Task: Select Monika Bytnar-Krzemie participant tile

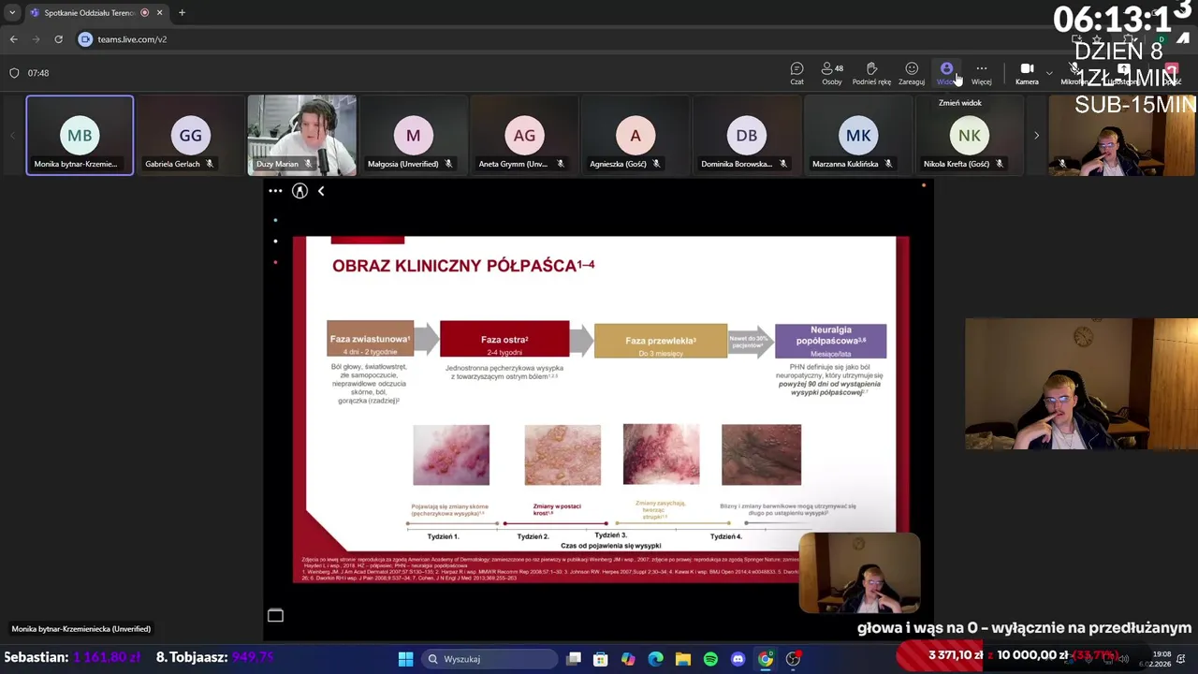Action: (x=80, y=135)
